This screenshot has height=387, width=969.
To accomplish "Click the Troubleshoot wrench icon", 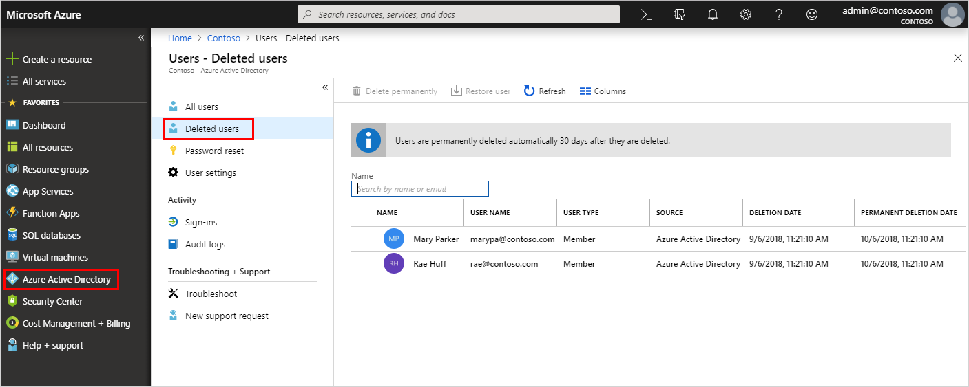I will pyautogui.click(x=174, y=294).
